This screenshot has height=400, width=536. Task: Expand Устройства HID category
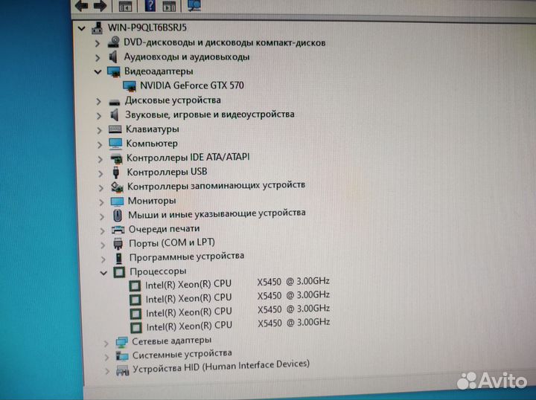coord(107,371)
